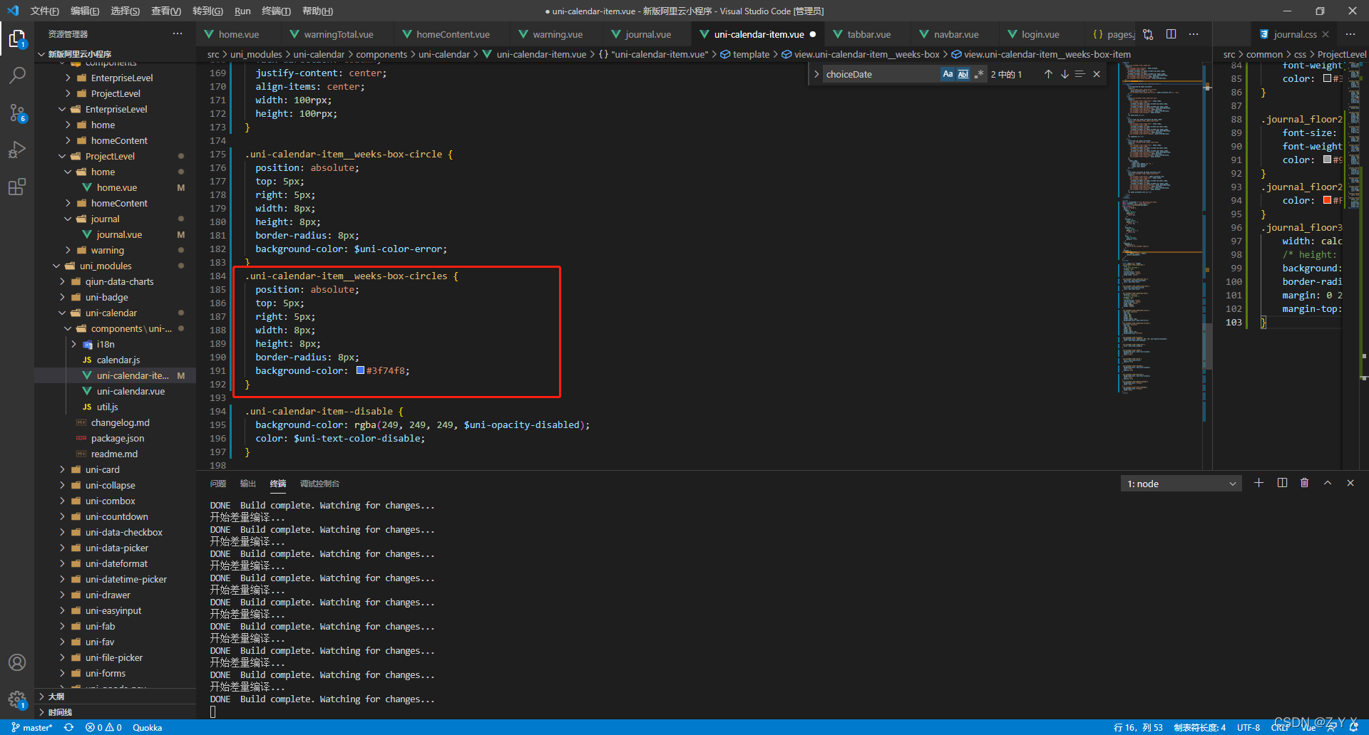Go to previous find match
The width and height of the screenshot is (1369, 735).
[x=1048, y=74]
